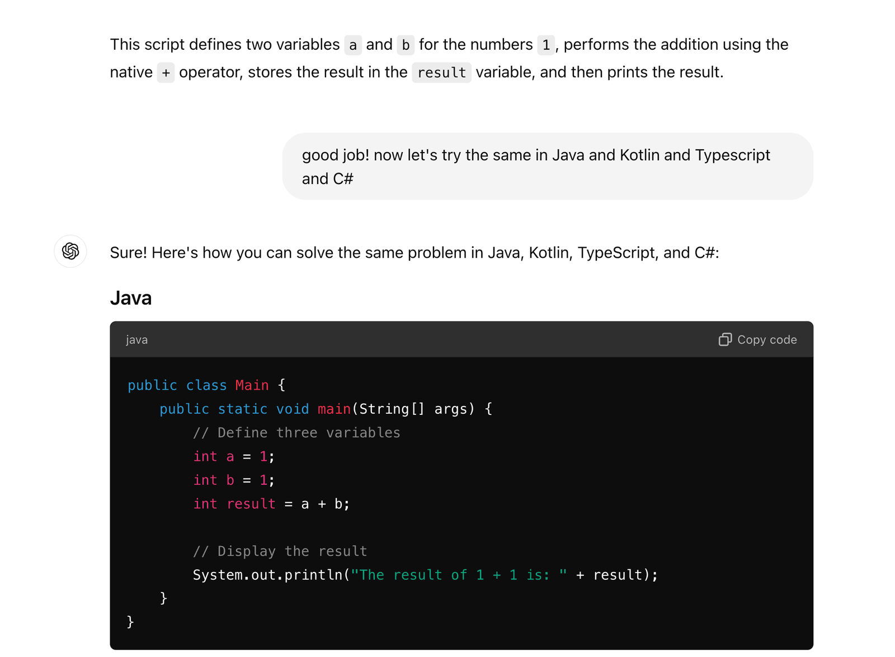Screen dimensions: 895x657
Task: Click the System.out.println statement line
Action: 425,575
